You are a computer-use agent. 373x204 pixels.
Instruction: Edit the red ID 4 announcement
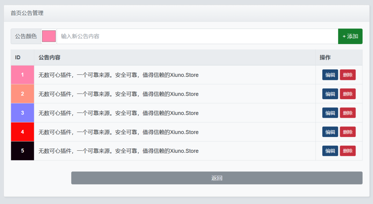tap(330, 132)
